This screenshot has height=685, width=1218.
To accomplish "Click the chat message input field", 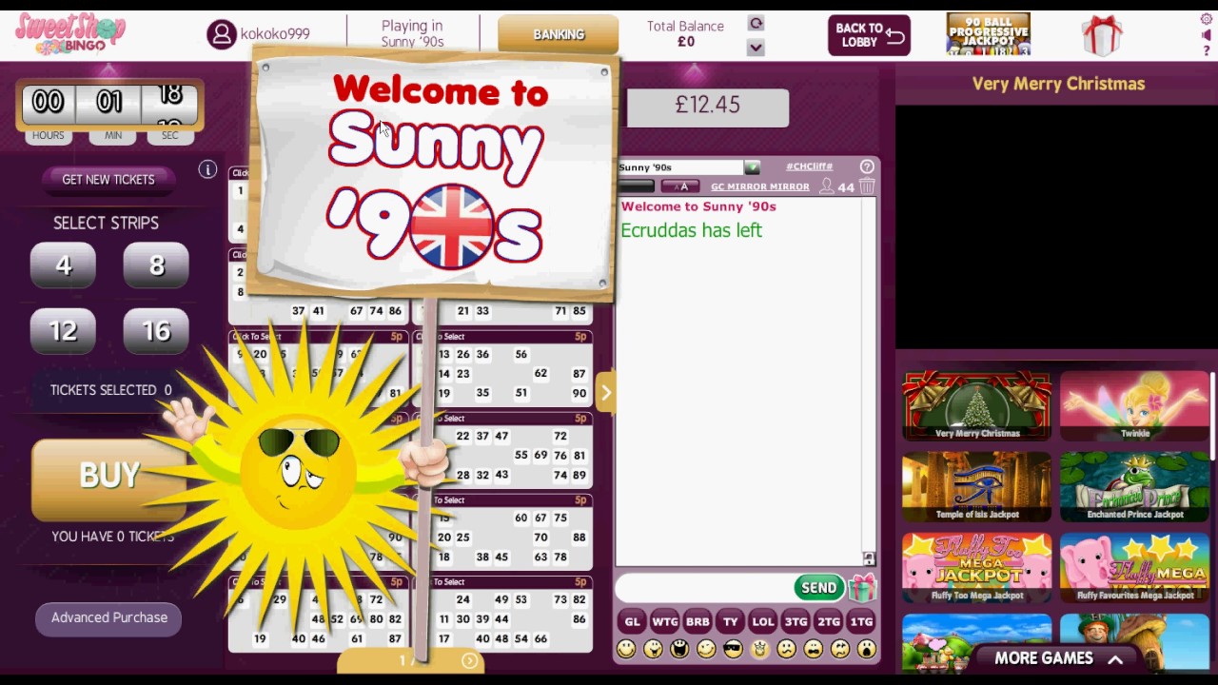I will pos(705,588).
